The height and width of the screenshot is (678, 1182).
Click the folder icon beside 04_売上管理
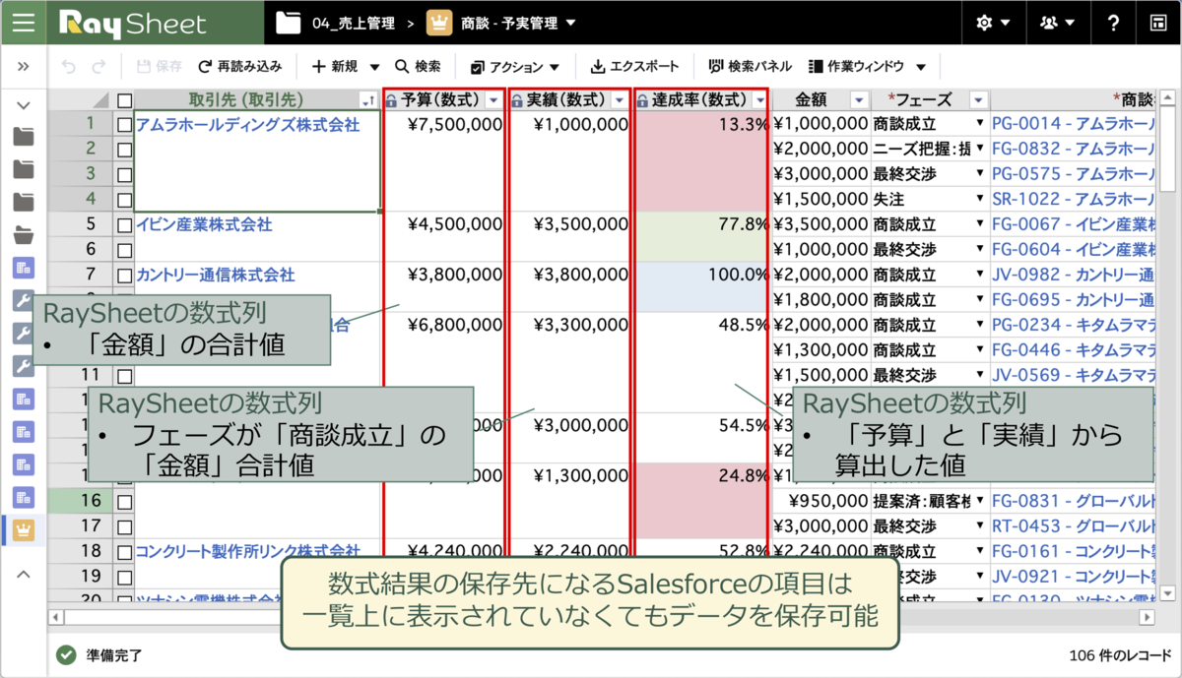coord(288,23)
